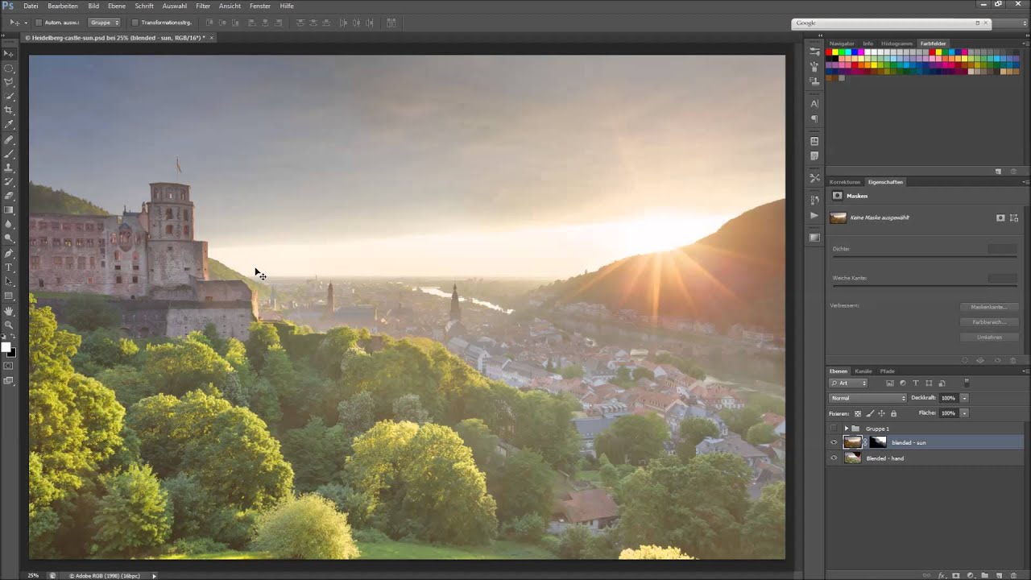1031x580 pixels.
Task: Click the Farbbereich... button
Action: coord(989,322)
